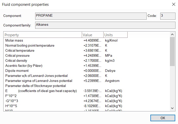Click the scrollbar up arrow
This screenshot has width=178, height=124.
172,35
